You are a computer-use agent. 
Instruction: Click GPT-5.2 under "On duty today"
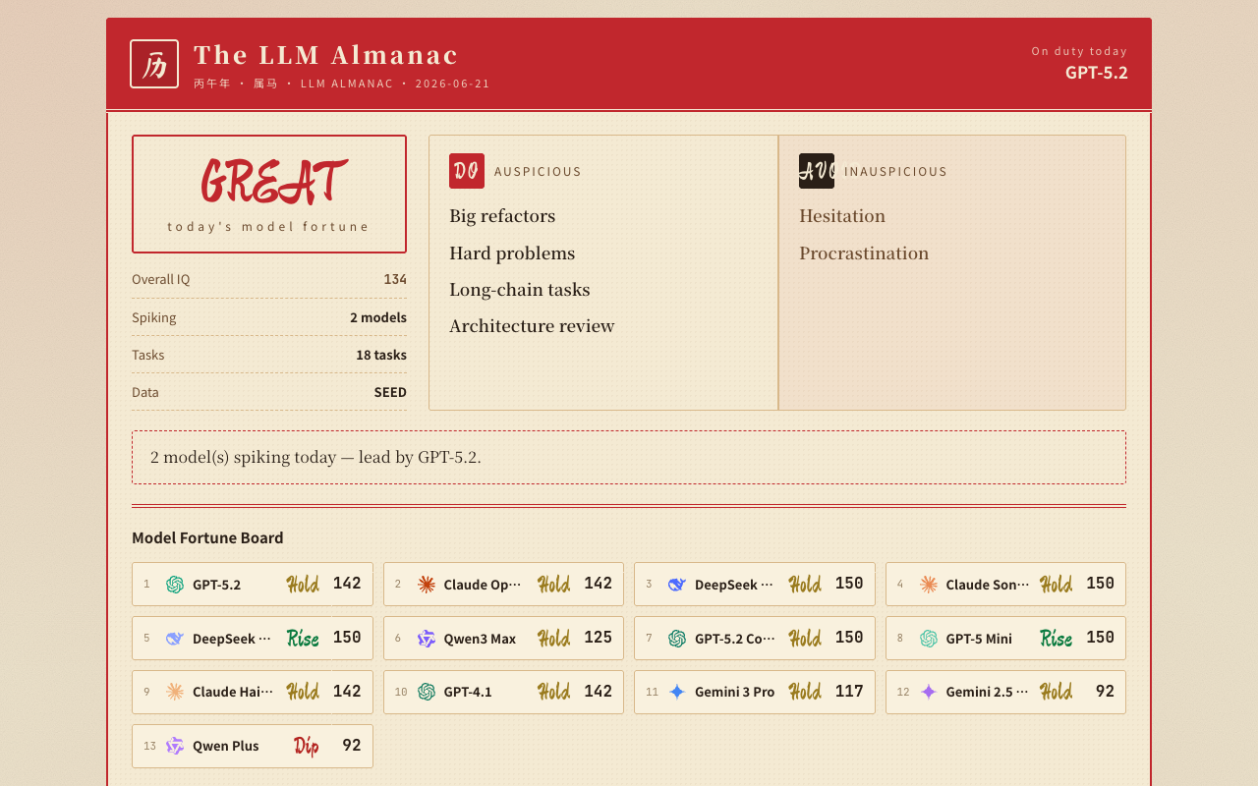tap(1097, 73)
